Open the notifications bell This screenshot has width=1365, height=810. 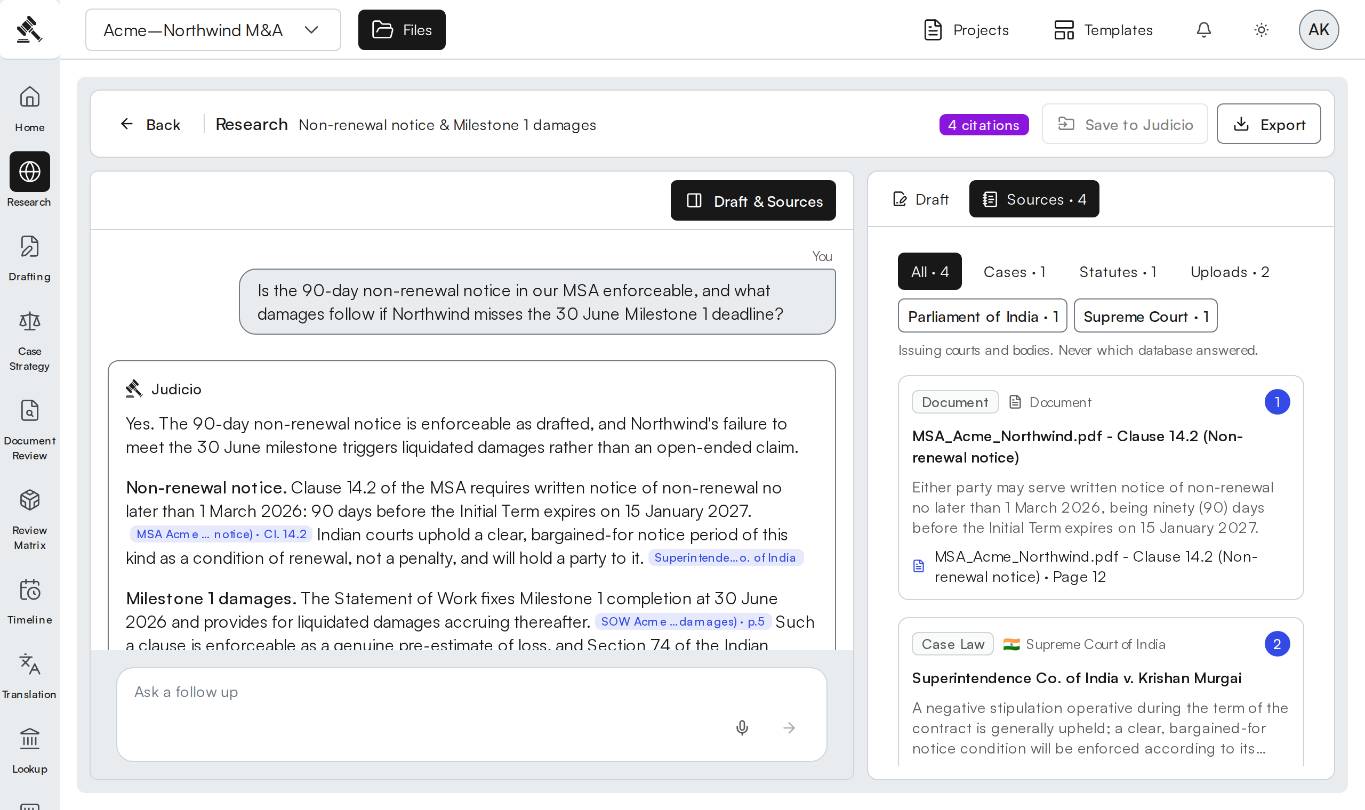coord(1203,29)
